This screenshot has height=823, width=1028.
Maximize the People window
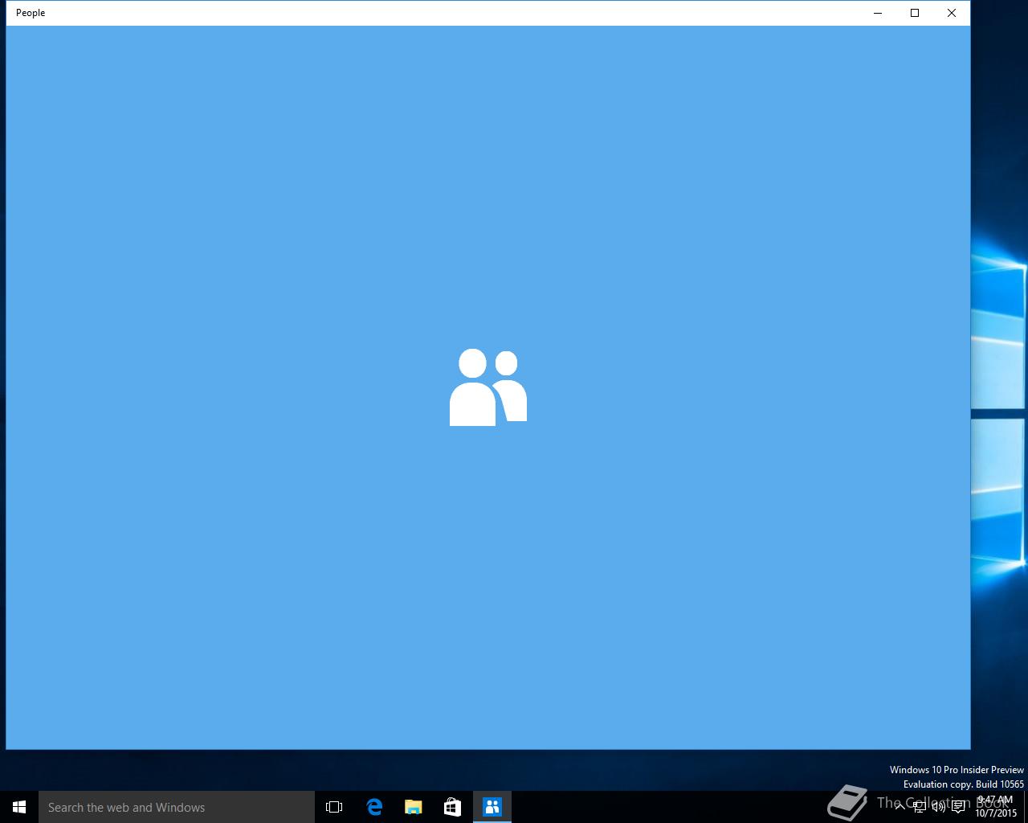click(915, 13)
